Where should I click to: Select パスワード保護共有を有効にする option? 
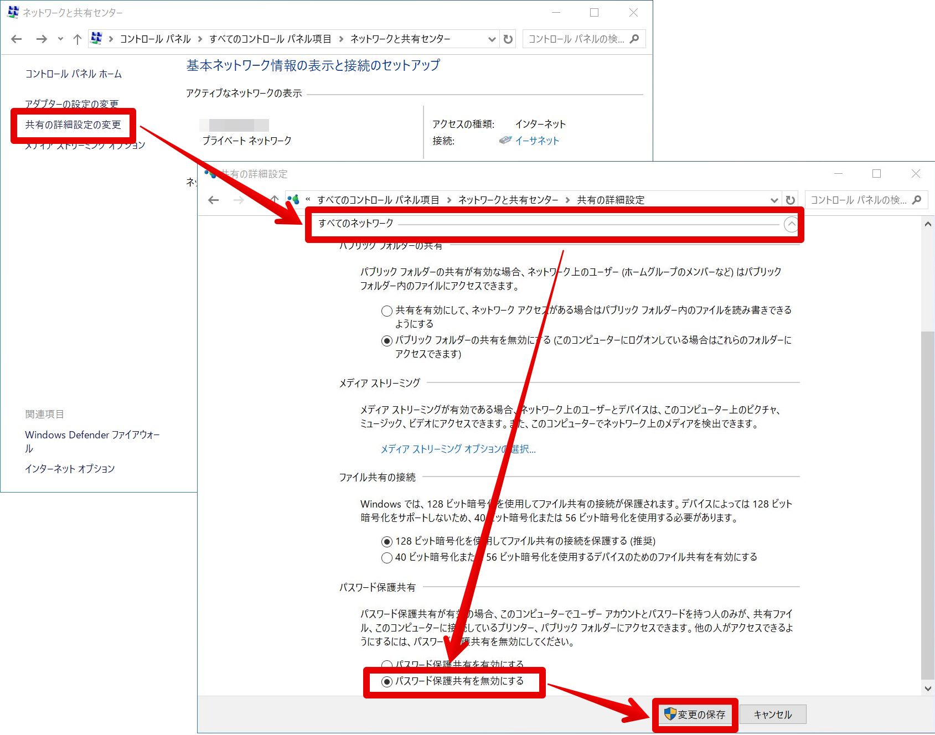(387, 664)
